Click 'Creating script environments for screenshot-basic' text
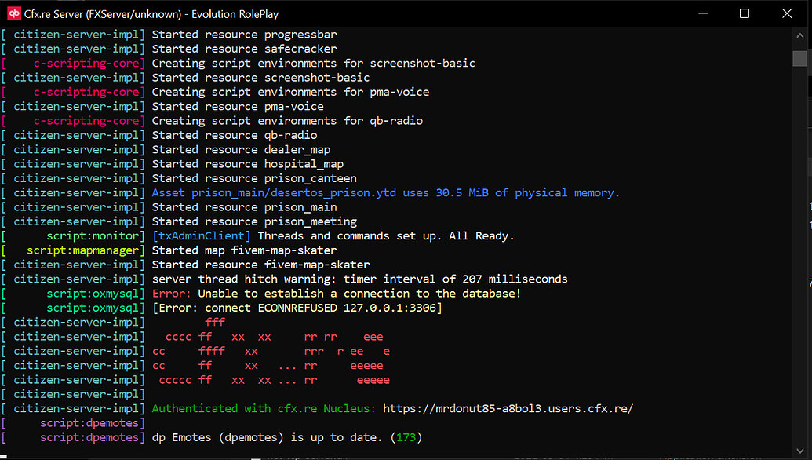 point(313,64)
